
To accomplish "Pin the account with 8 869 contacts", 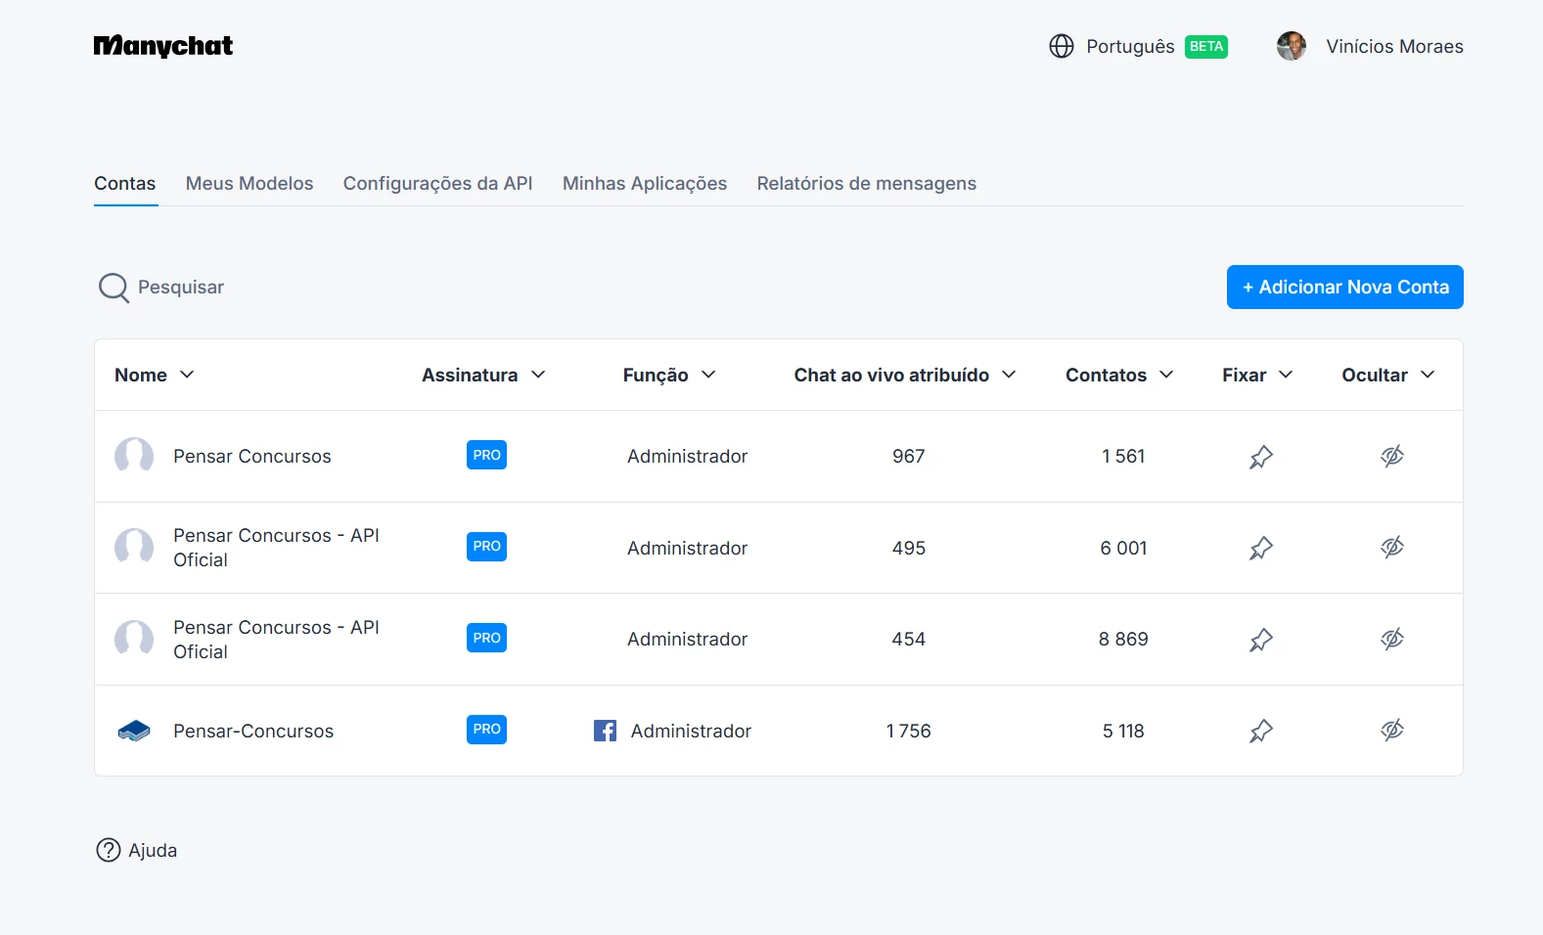I will pyautogui.click(x=1261, y=640).
